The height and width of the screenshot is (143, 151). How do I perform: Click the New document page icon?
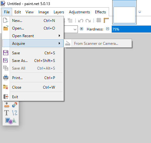coord(5,20)
